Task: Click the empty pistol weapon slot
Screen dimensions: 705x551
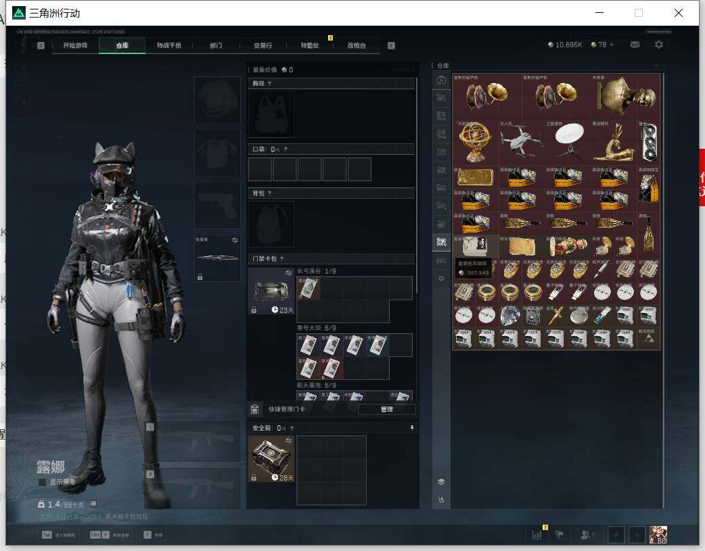Action: coord(217,206)
